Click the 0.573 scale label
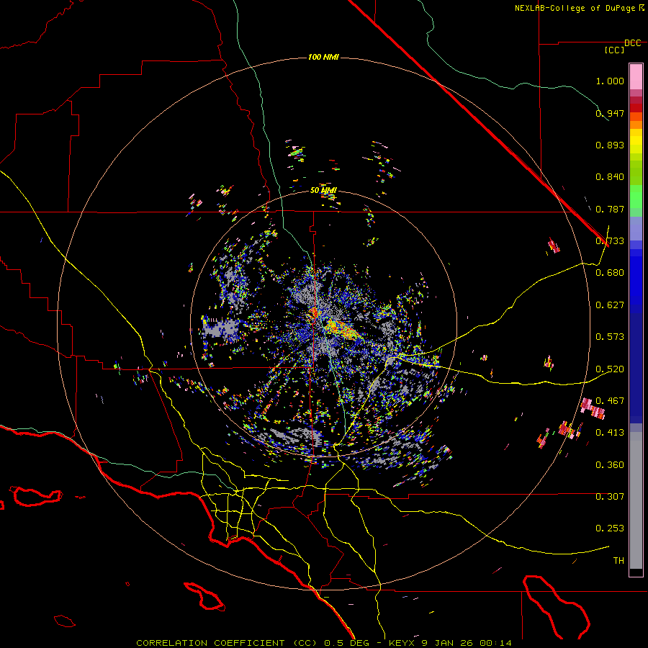The image size is (648, 648). (610, 337)
